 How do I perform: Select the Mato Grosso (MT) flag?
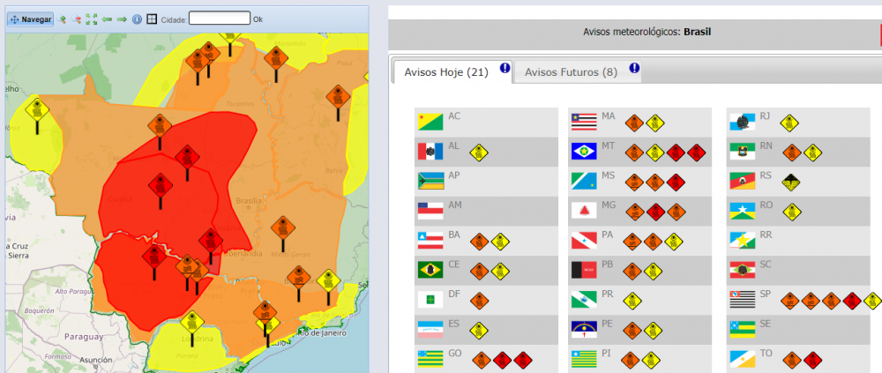click(584, 152)
